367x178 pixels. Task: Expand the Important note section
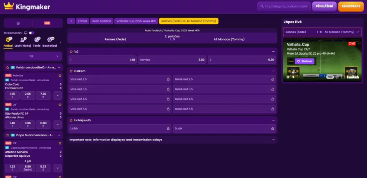(x=274, y=140)
